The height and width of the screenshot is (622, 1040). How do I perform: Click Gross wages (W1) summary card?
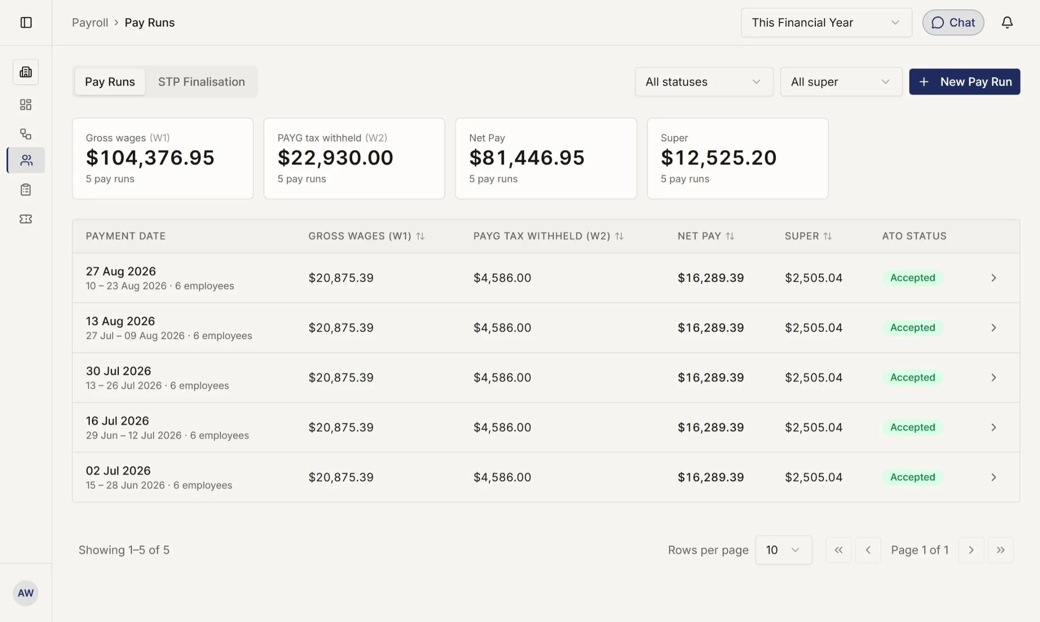[163, 158]
